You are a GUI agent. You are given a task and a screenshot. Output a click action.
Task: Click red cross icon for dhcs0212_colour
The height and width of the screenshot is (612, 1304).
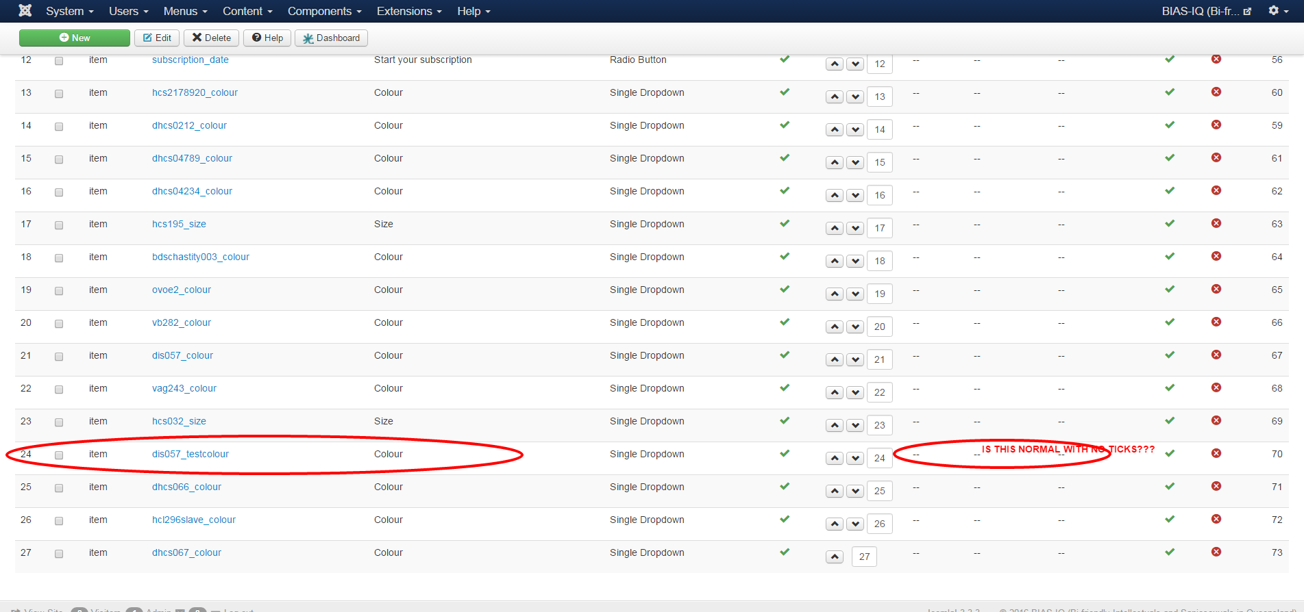(x=1216, y=125)
